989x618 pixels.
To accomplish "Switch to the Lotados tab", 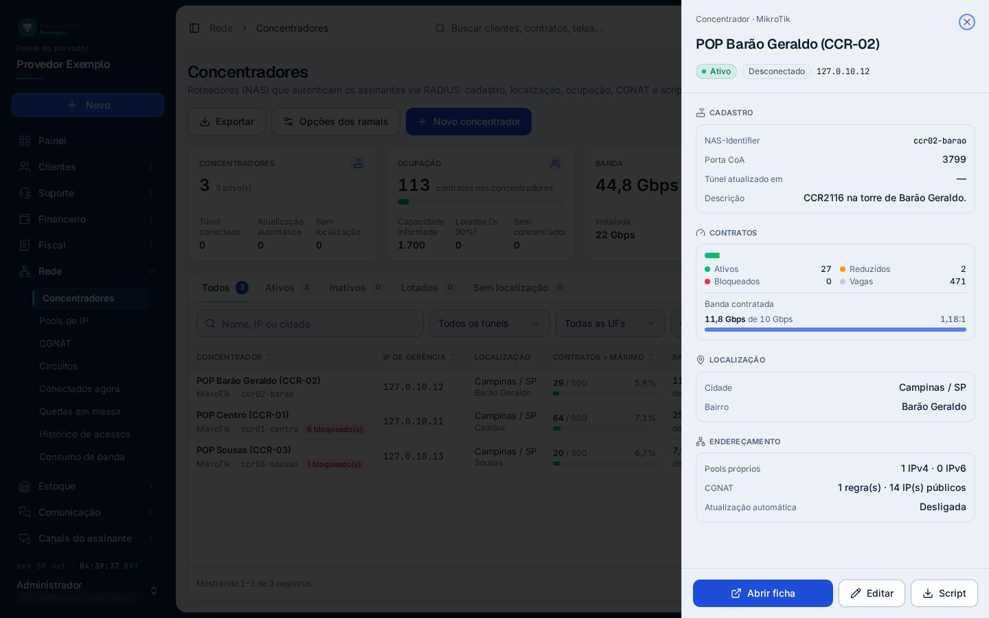I will [x=429, y=288].
